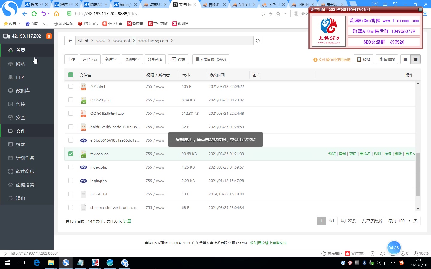The image size is (431, 269).
Task: Expand chevron after 根目录 in path
Action: [92, 41]
